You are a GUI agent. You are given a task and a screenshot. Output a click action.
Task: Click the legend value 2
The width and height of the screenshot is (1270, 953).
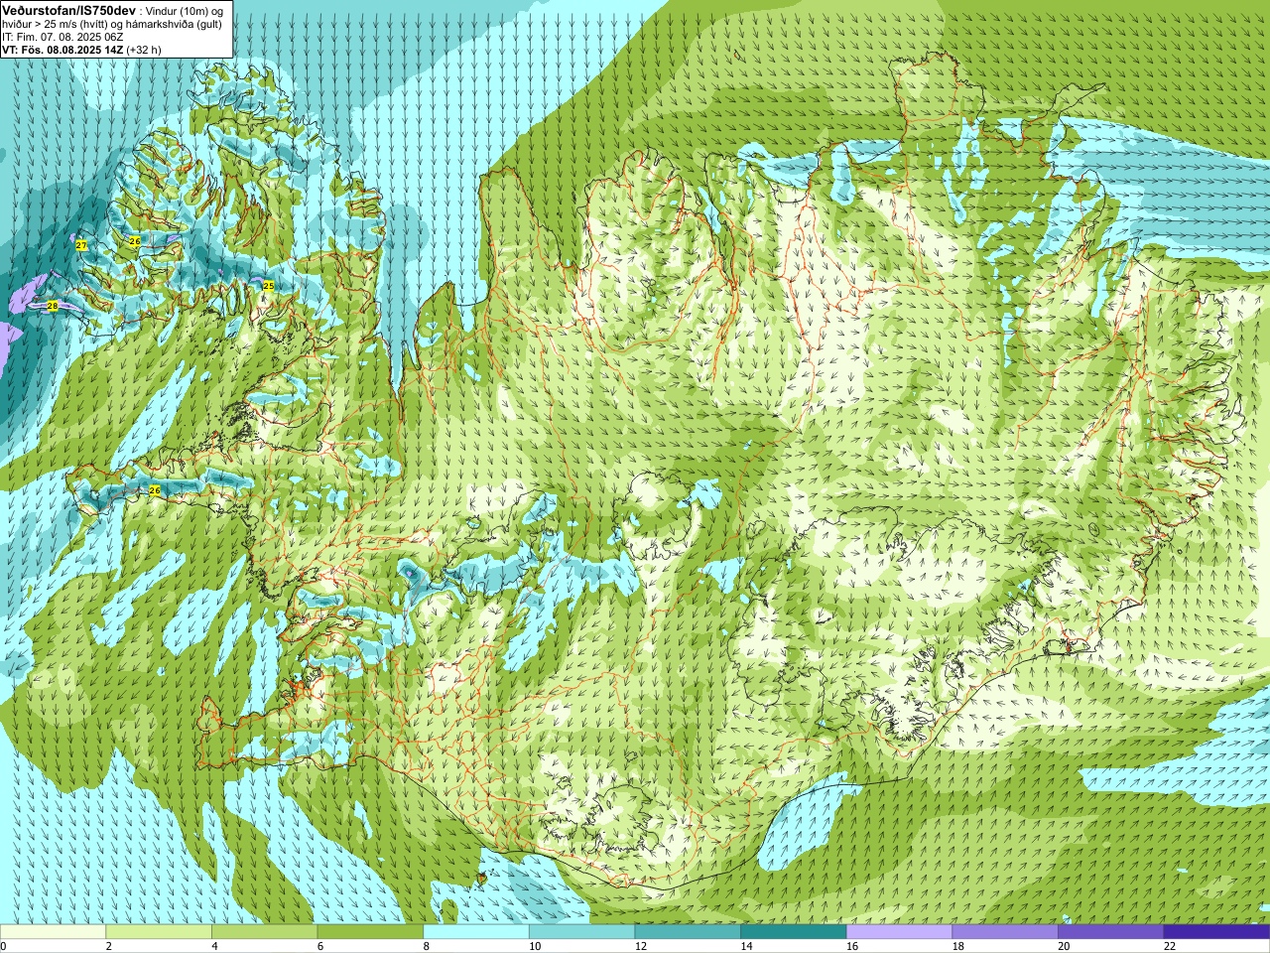(109, 946)
